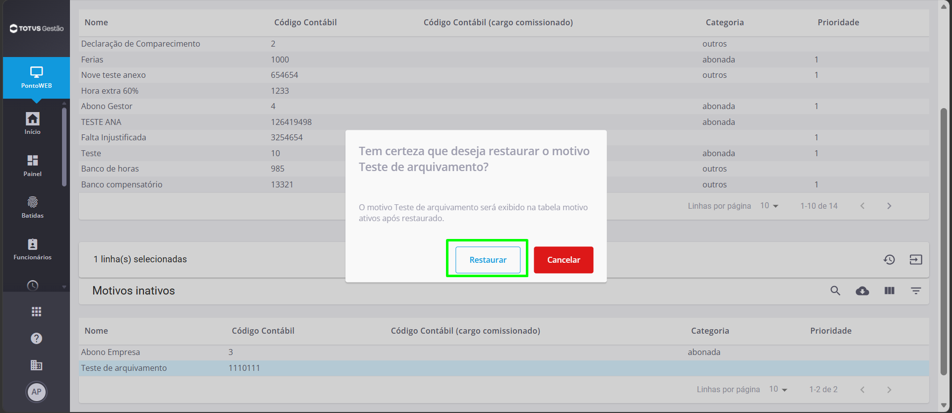This screenshot has height=413, width=952.
Task: Open the view columns icon
Action: (889, 291)
